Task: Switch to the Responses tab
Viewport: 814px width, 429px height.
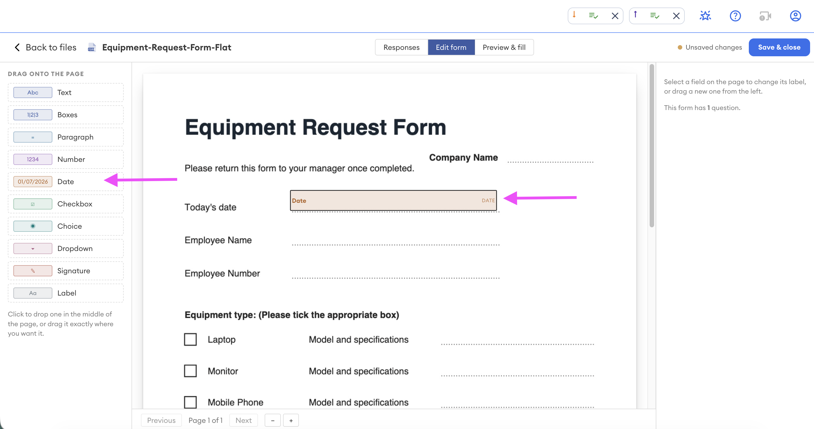Action: [x=401, y=47]
